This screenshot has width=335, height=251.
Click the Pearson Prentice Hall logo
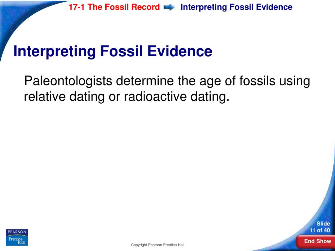click(17, 237)
